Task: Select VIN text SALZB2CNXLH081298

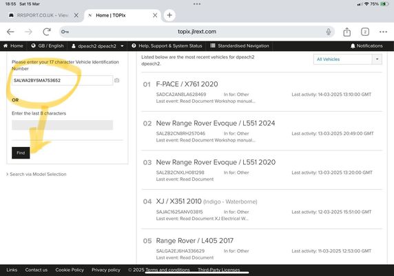Action: 180,172
